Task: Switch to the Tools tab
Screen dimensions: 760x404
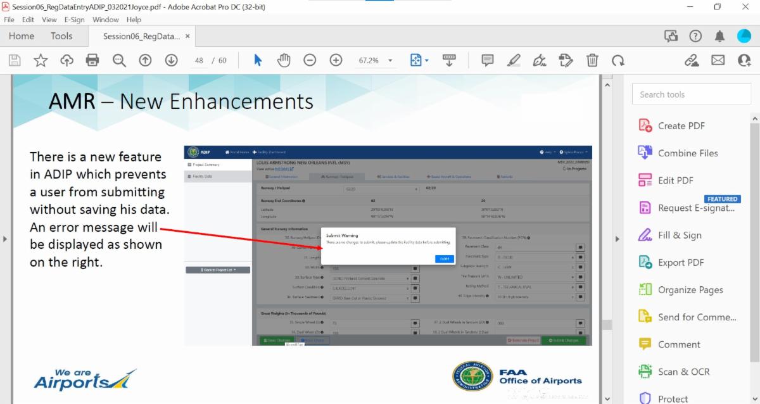Action: pyautogui.click(x=61, y=36)
